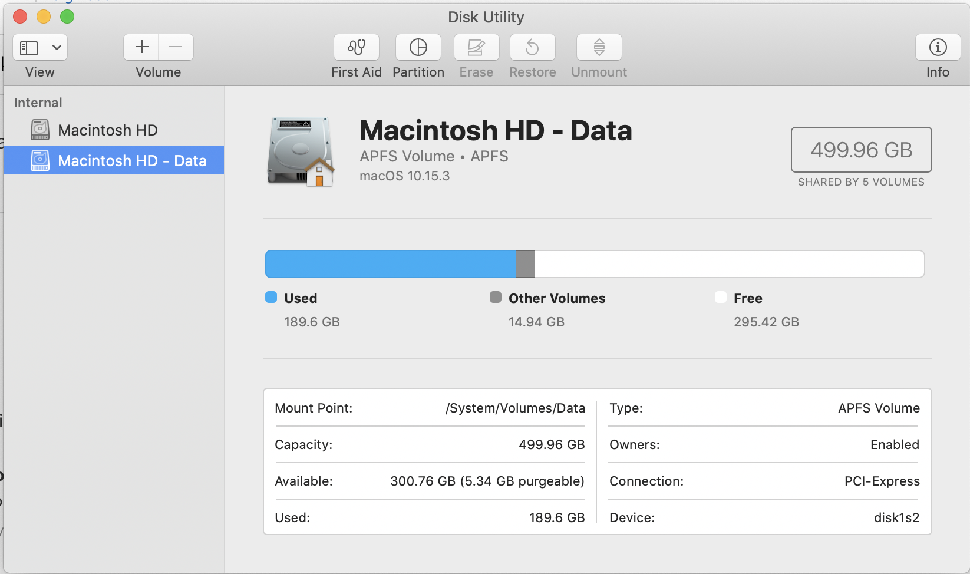Image resolution: width=970 pixels, height=574 pixels.
Task: Click the Used value '189.6 GB' in table
Action: [557, 518]
